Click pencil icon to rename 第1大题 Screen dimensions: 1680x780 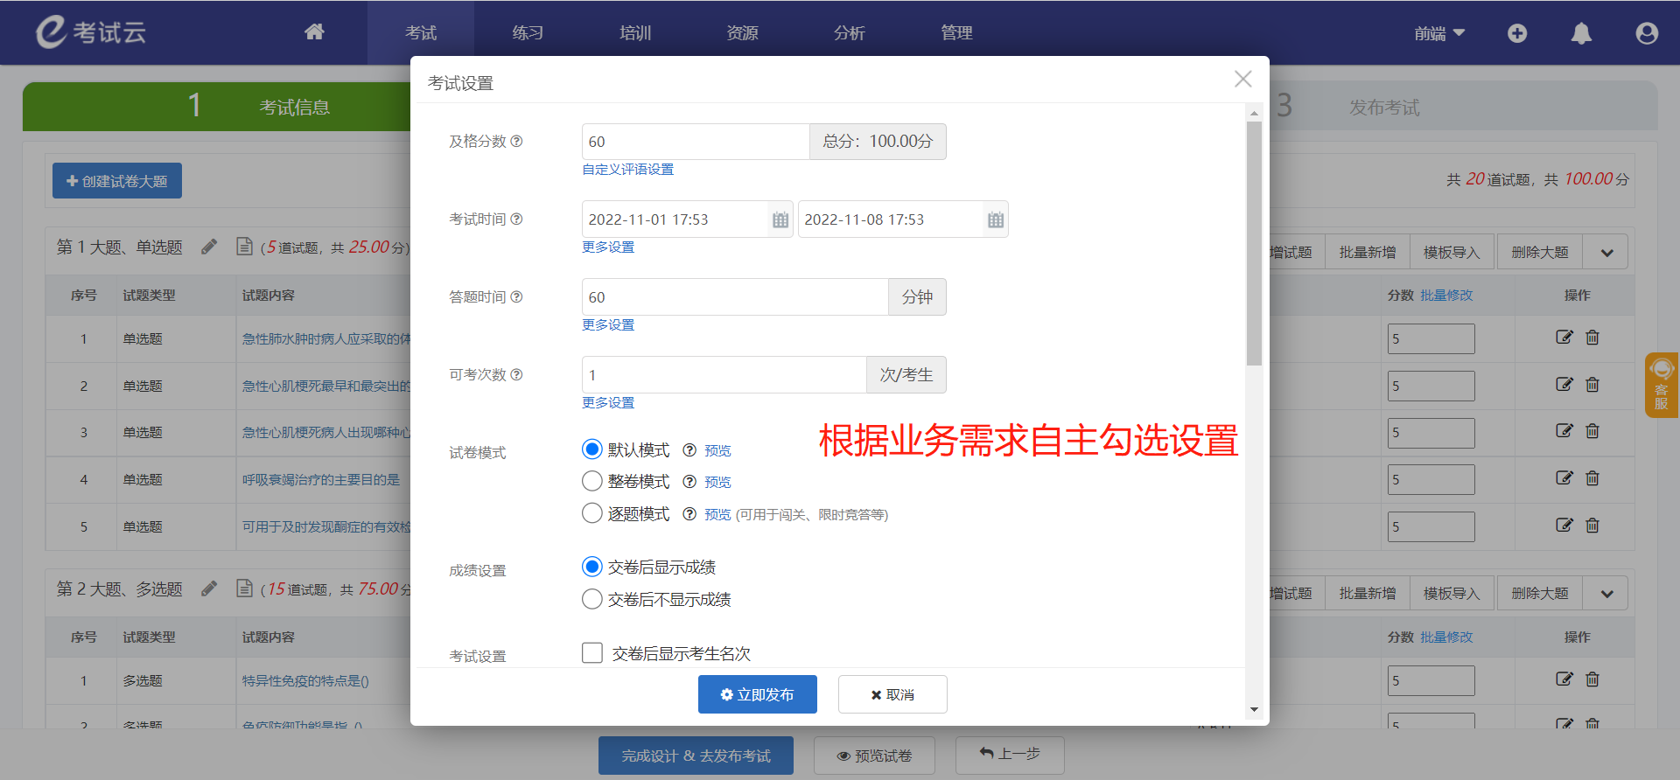[x=209, y=247]
